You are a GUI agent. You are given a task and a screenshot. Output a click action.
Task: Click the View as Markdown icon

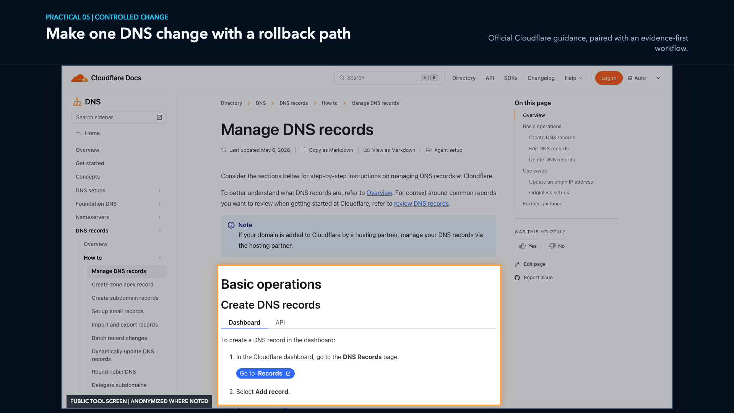[x=367, y=150]
